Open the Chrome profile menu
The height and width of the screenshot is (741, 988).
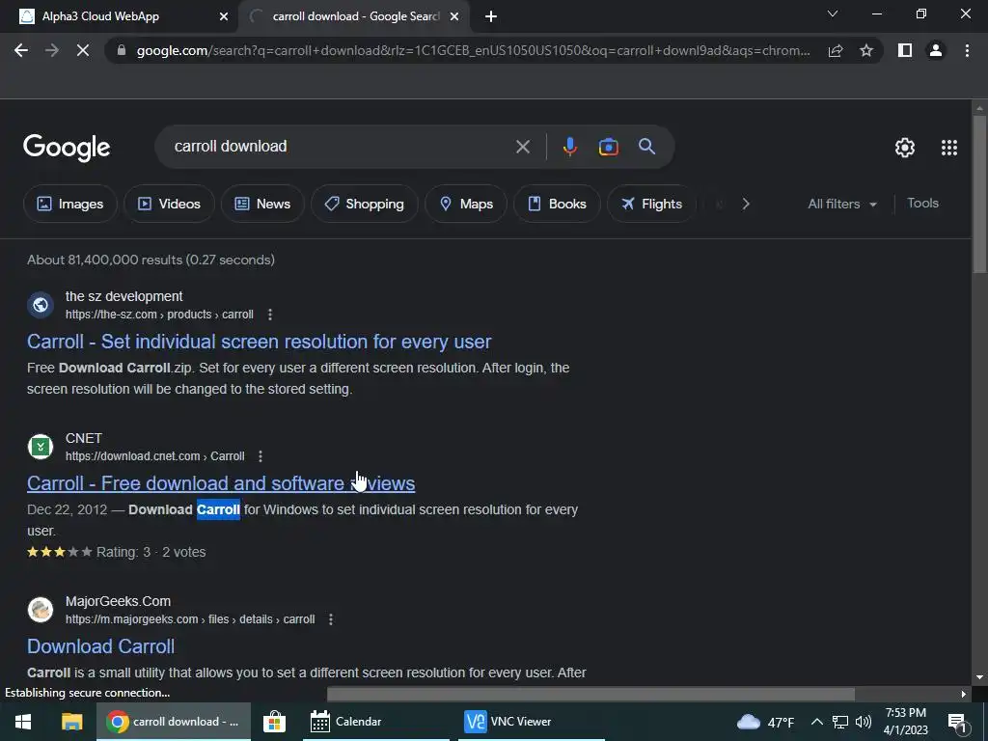coord(936,50)
